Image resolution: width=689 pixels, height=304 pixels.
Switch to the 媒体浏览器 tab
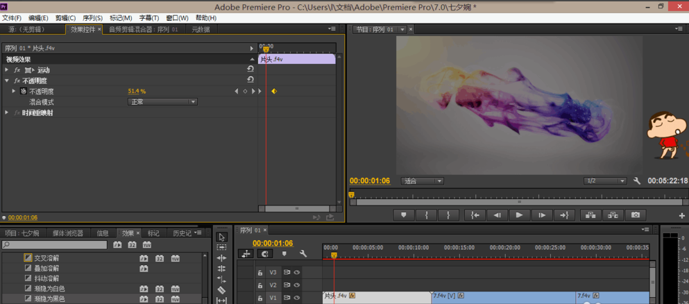pyautogui.click(x=67, y=233)
